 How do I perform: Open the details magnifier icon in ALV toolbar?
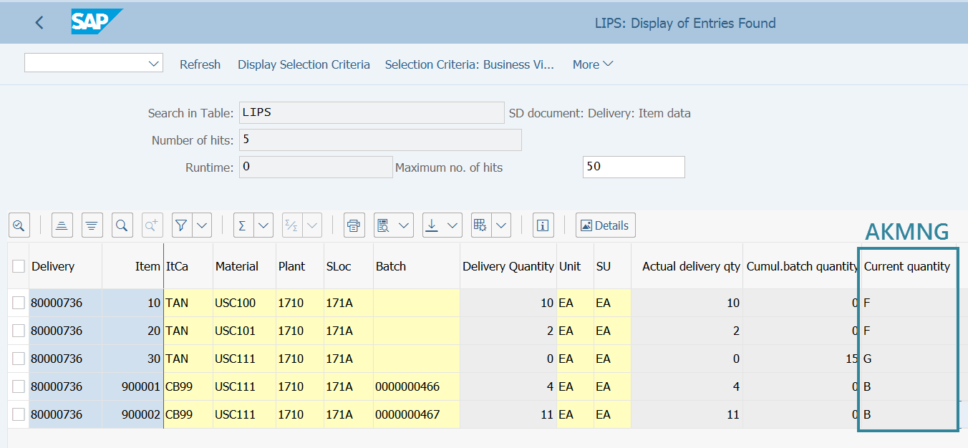tap(19, 225)
